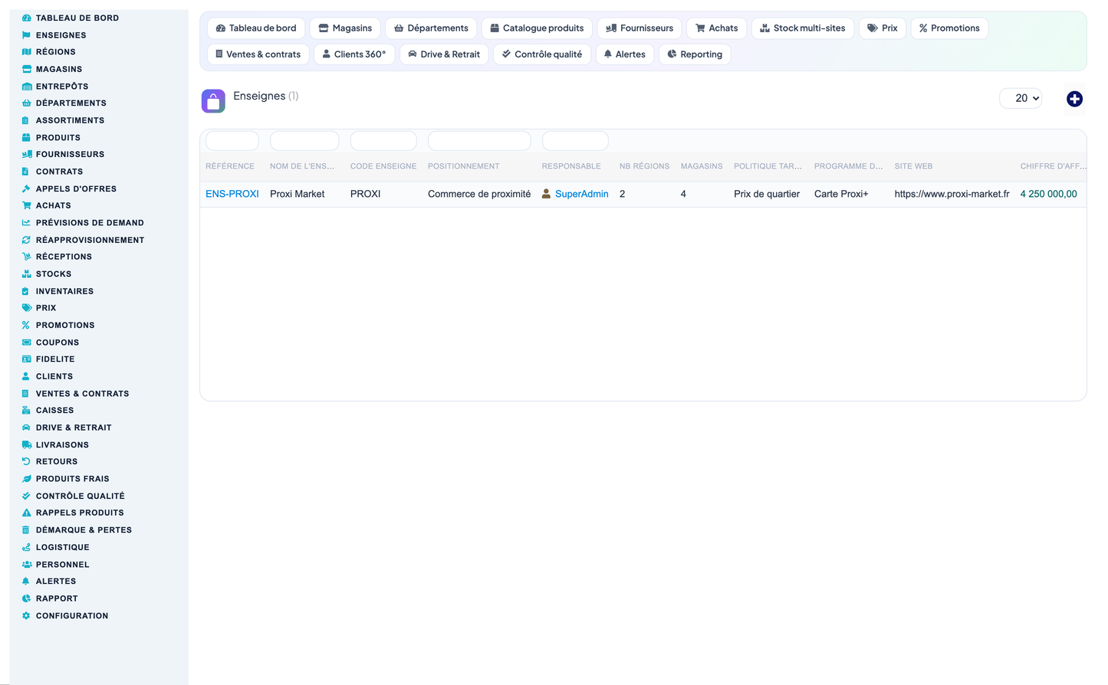Viewport: 1108px width, 685px height.
Task: Sort by the Site web column header
Action: [913, 166]
